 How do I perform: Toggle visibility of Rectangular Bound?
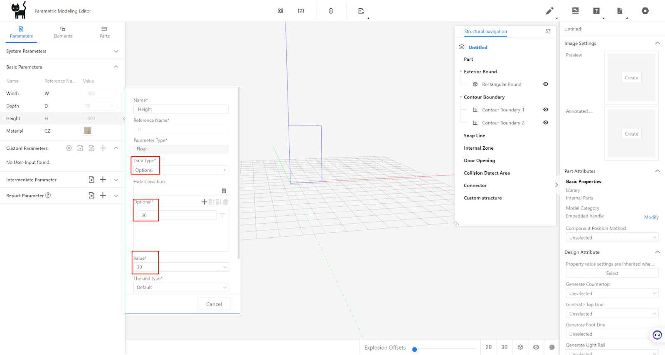[x=546, y=84]
